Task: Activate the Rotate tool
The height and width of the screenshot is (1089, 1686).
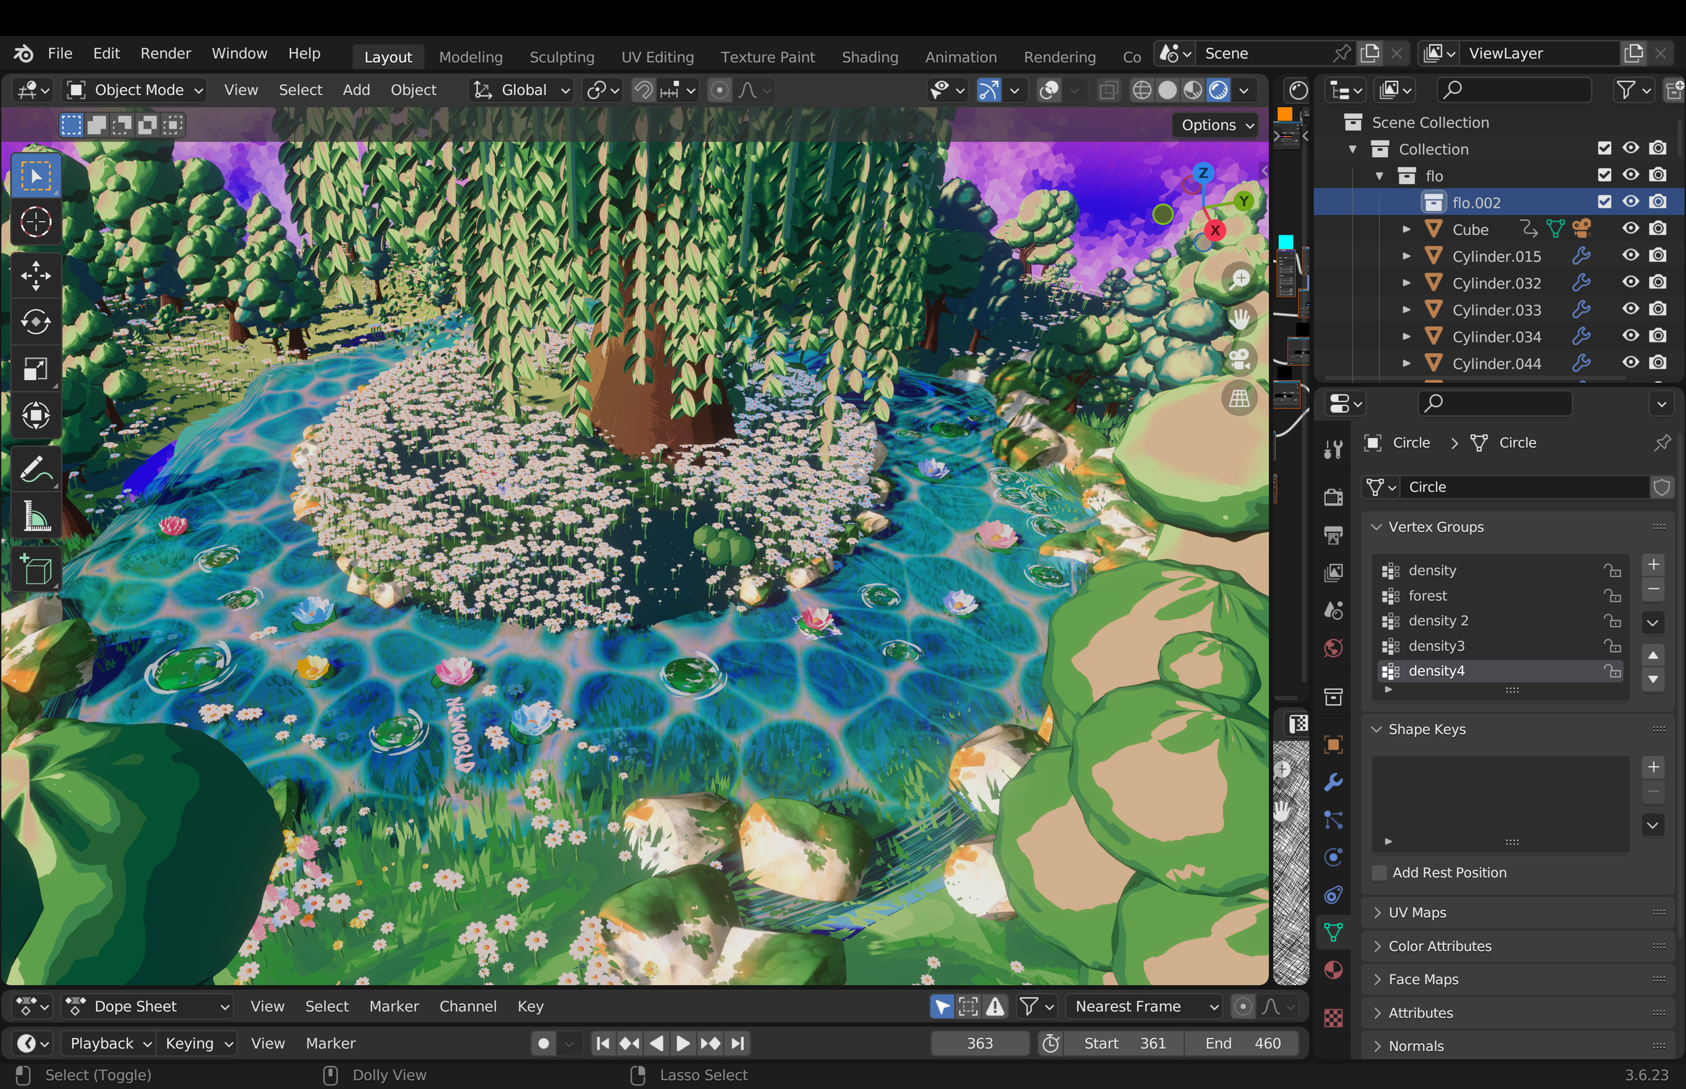Action: point(35,321)
